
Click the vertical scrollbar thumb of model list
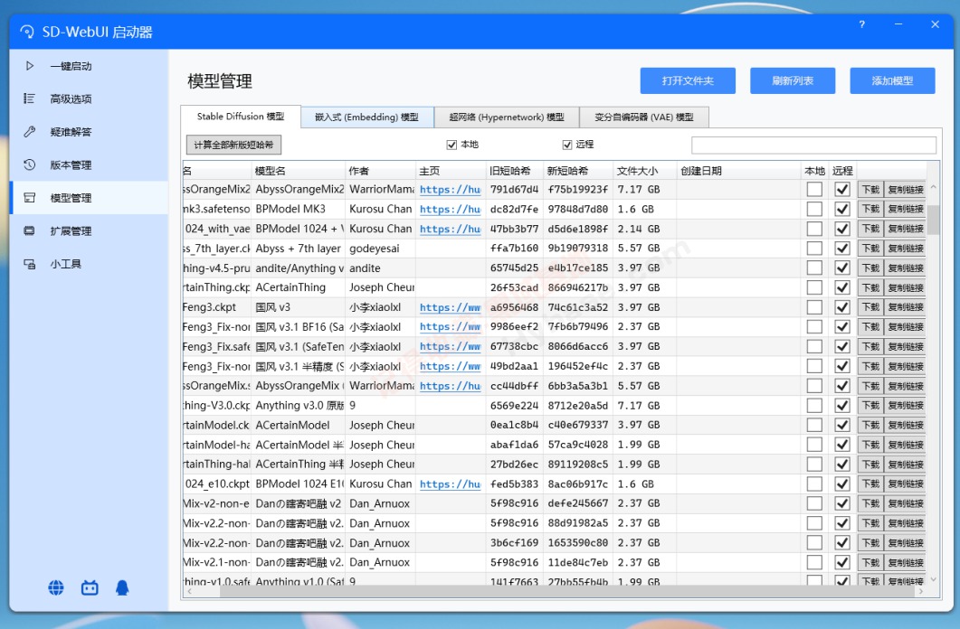point(933,220)
